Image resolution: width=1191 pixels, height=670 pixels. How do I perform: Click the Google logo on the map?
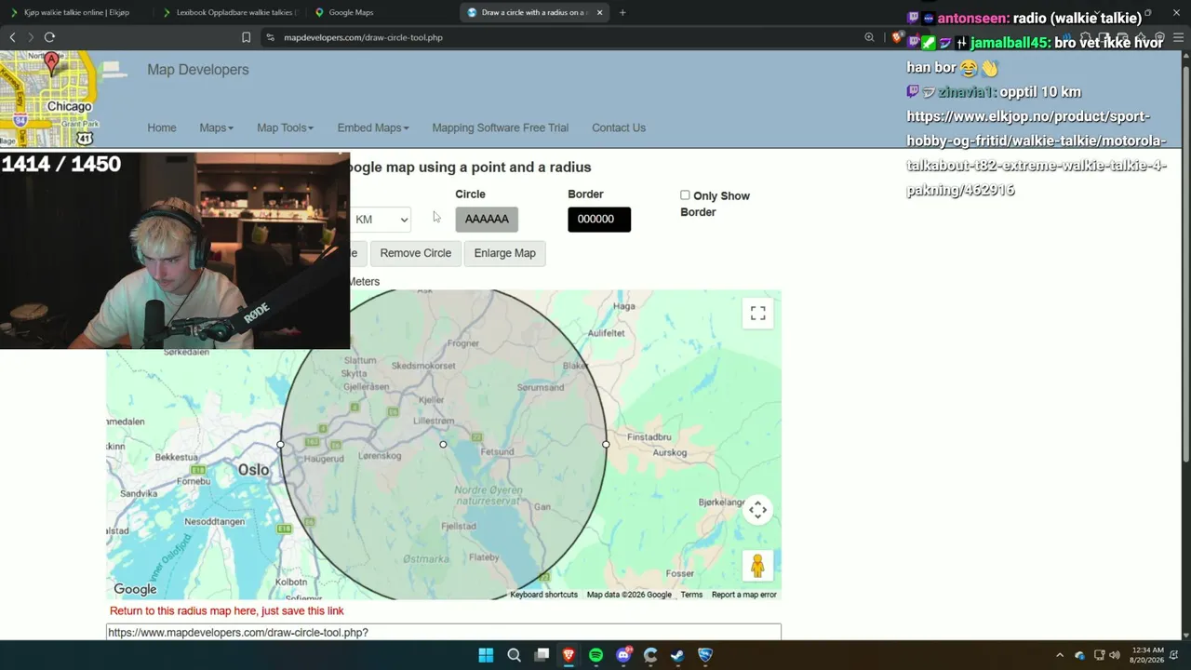click(x=135, y=589)
